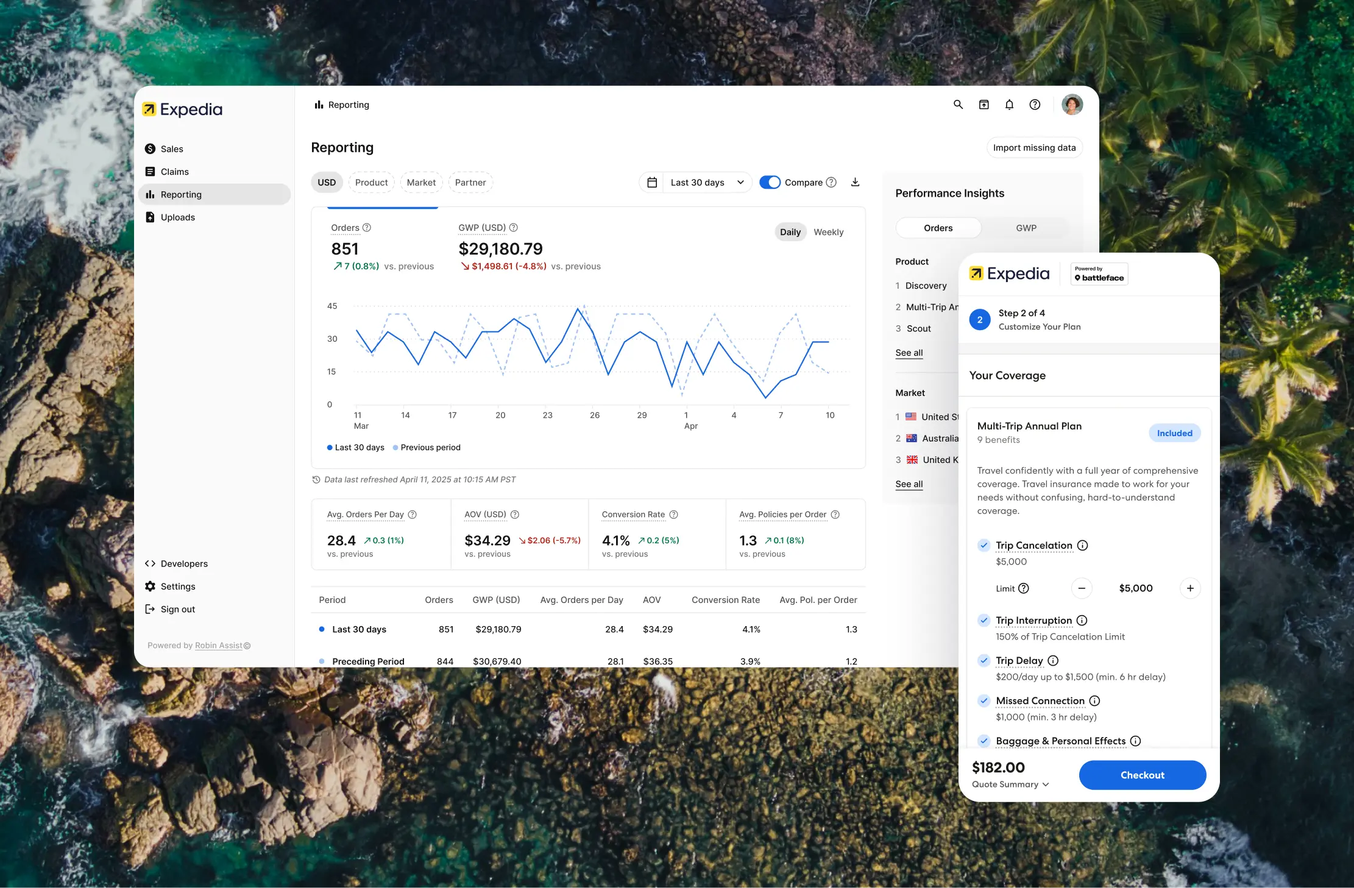
Task: Open the notifications bell
Action: pos(1009,105)
